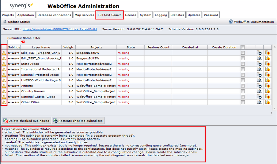Sort by the Feature Count column header
This screenshot has height=164, width=277.
pos(158,47)
